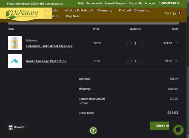This screenshot has width=189, height=138.
Task: Open the Products menu
Action: tap(51, 10)
